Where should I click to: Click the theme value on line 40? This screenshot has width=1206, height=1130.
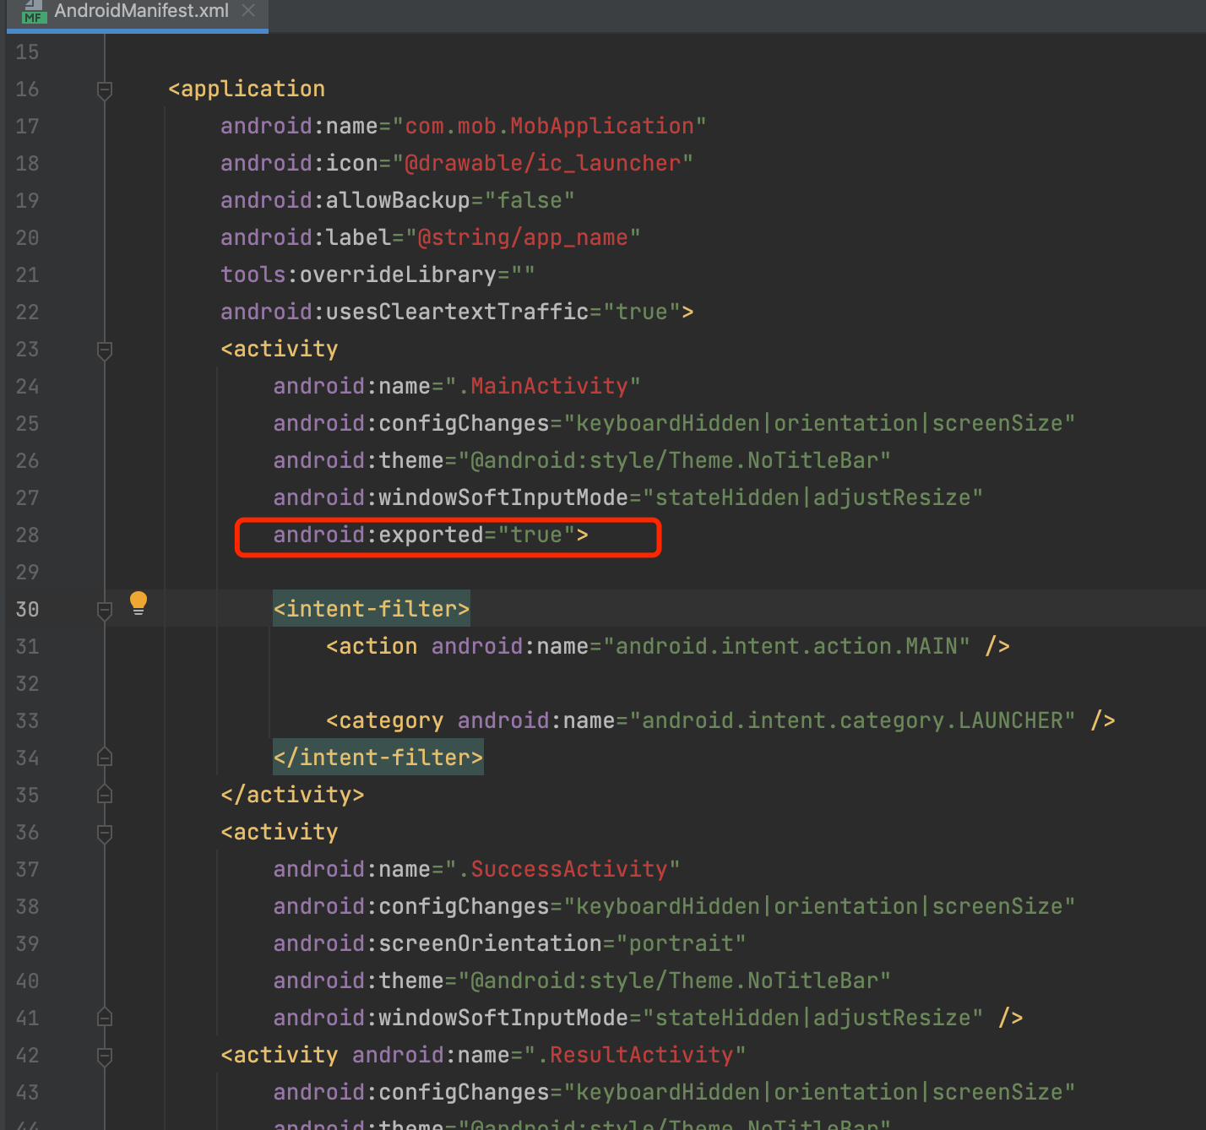pos(674,981)
